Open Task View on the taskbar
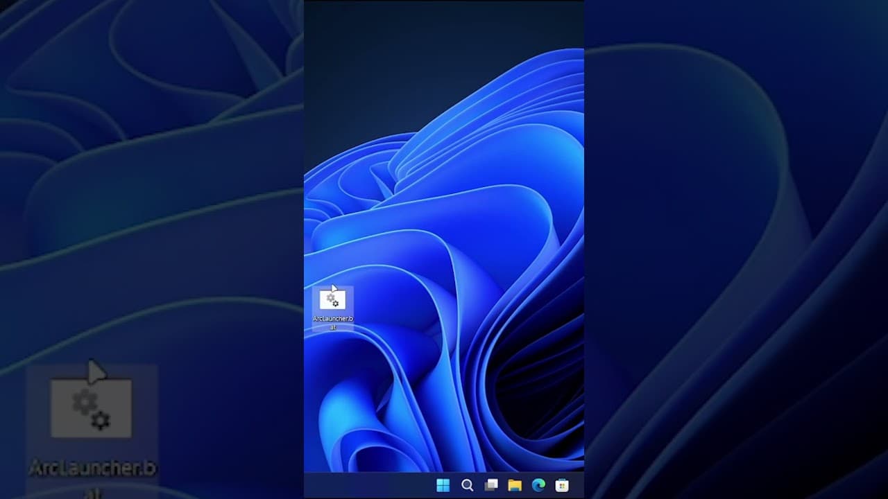Screen dimensions: 888x499 [490, 485]
